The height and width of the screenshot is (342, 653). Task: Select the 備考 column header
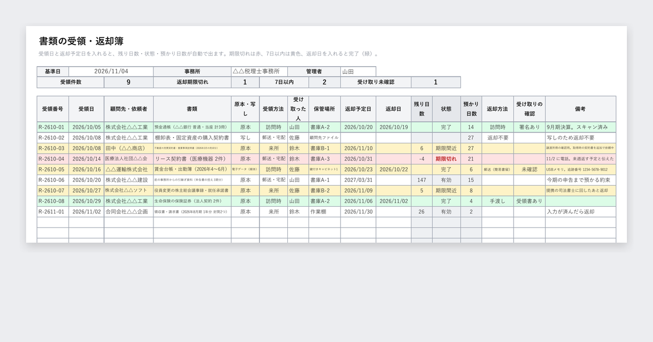point(581,109)
